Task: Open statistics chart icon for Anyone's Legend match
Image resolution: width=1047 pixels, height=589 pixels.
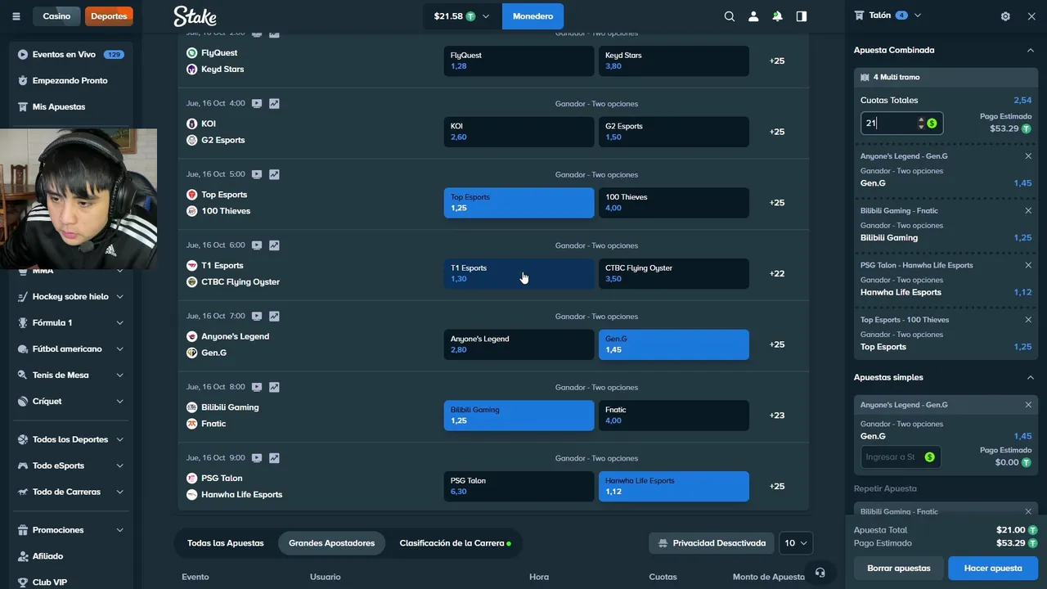Action: pyautogui.click(x=274, y=316)
